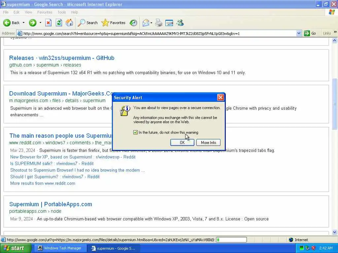The width and height of the screenshot is (338, 253).
Task: Open the File menu
Action: 6,12
